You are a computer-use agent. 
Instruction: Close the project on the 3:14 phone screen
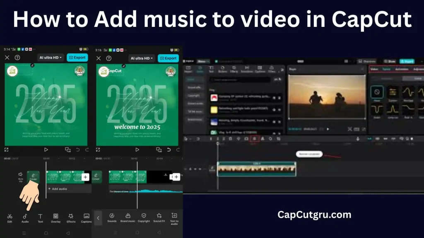pos(7,57)
